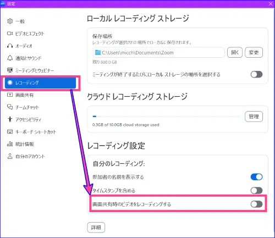Click the 自分のレコーディング: heading
Screen dimensions: 275x238
coord(119,163)
